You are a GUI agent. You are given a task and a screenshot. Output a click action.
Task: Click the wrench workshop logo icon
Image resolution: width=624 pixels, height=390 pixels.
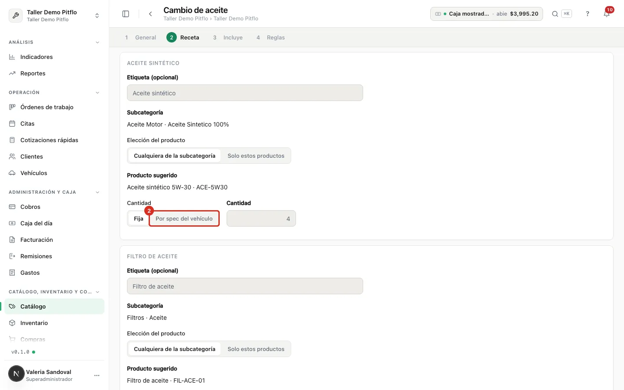click(x=16, y=16)
